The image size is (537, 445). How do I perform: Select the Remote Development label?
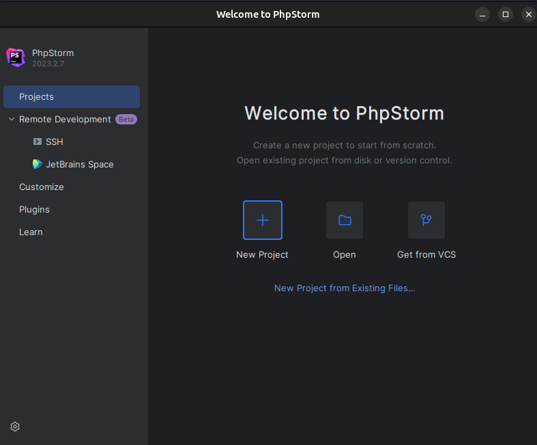click(x=65, y=120)
